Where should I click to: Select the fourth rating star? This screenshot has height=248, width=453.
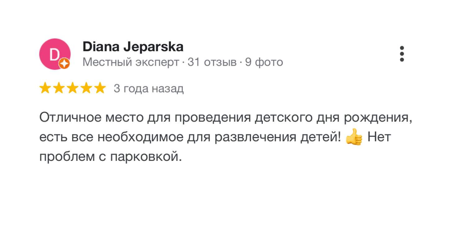pos(86,88)
